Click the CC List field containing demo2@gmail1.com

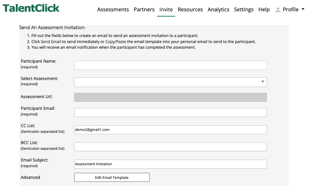pyautogui.click(x=171, y=130)
